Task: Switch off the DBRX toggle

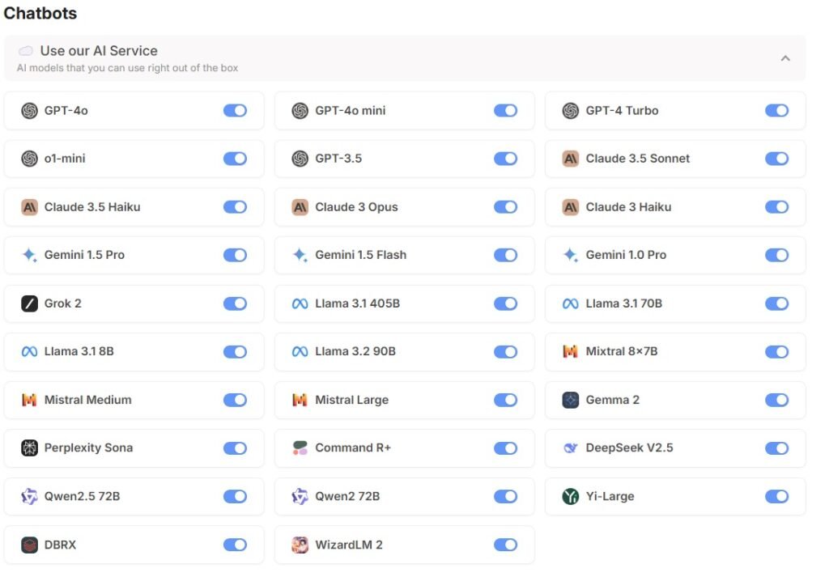Action: pos(236,545)
